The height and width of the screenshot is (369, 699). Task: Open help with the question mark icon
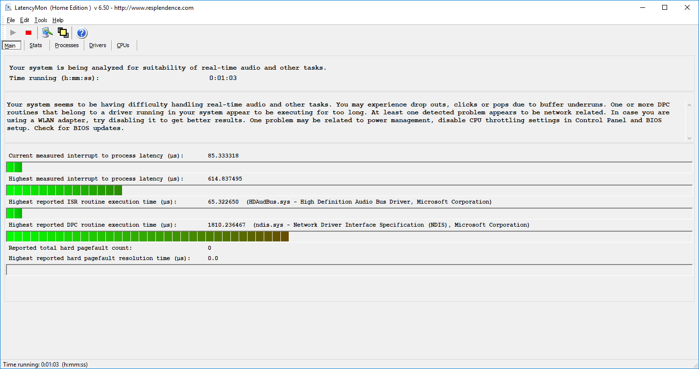click(82, 33)
